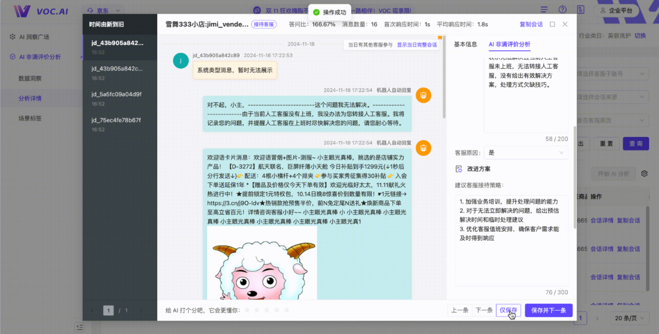Rate AI three stars
Viewport: 659px width, 334px height.
(x=267, y=310)
